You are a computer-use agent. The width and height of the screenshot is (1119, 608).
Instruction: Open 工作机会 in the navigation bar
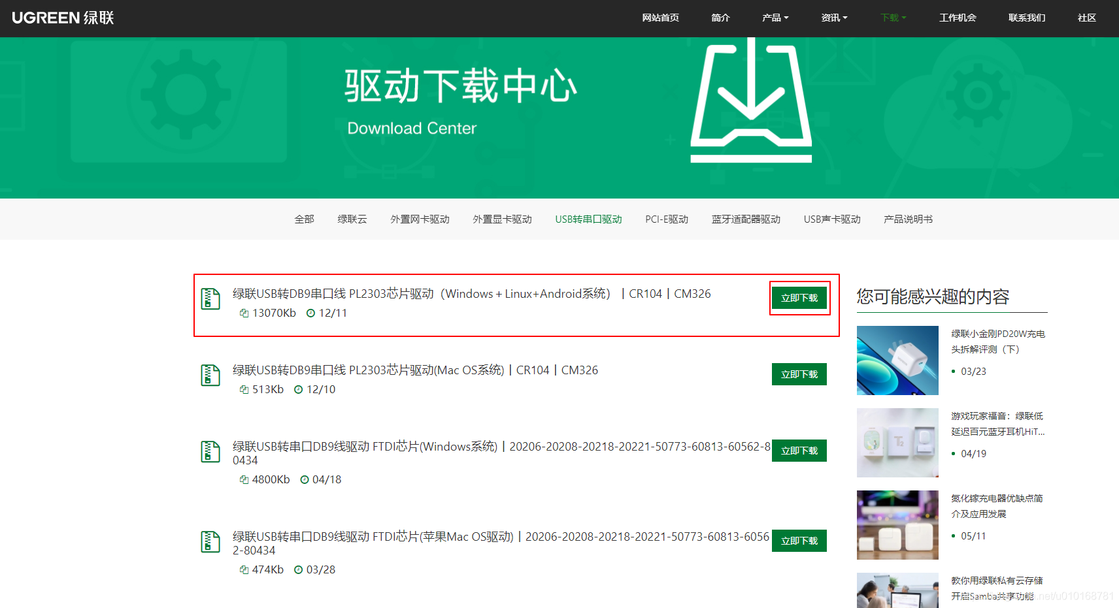pyautogui.click(x=958, y=18)
